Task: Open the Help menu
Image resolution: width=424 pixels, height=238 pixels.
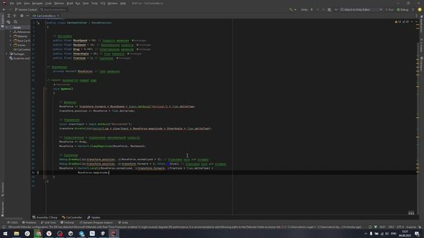Action: (123, 3)
